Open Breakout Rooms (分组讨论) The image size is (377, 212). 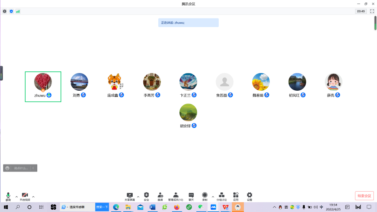221,196
